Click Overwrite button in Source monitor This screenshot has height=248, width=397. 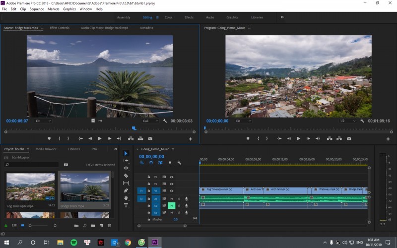point(140,139)
